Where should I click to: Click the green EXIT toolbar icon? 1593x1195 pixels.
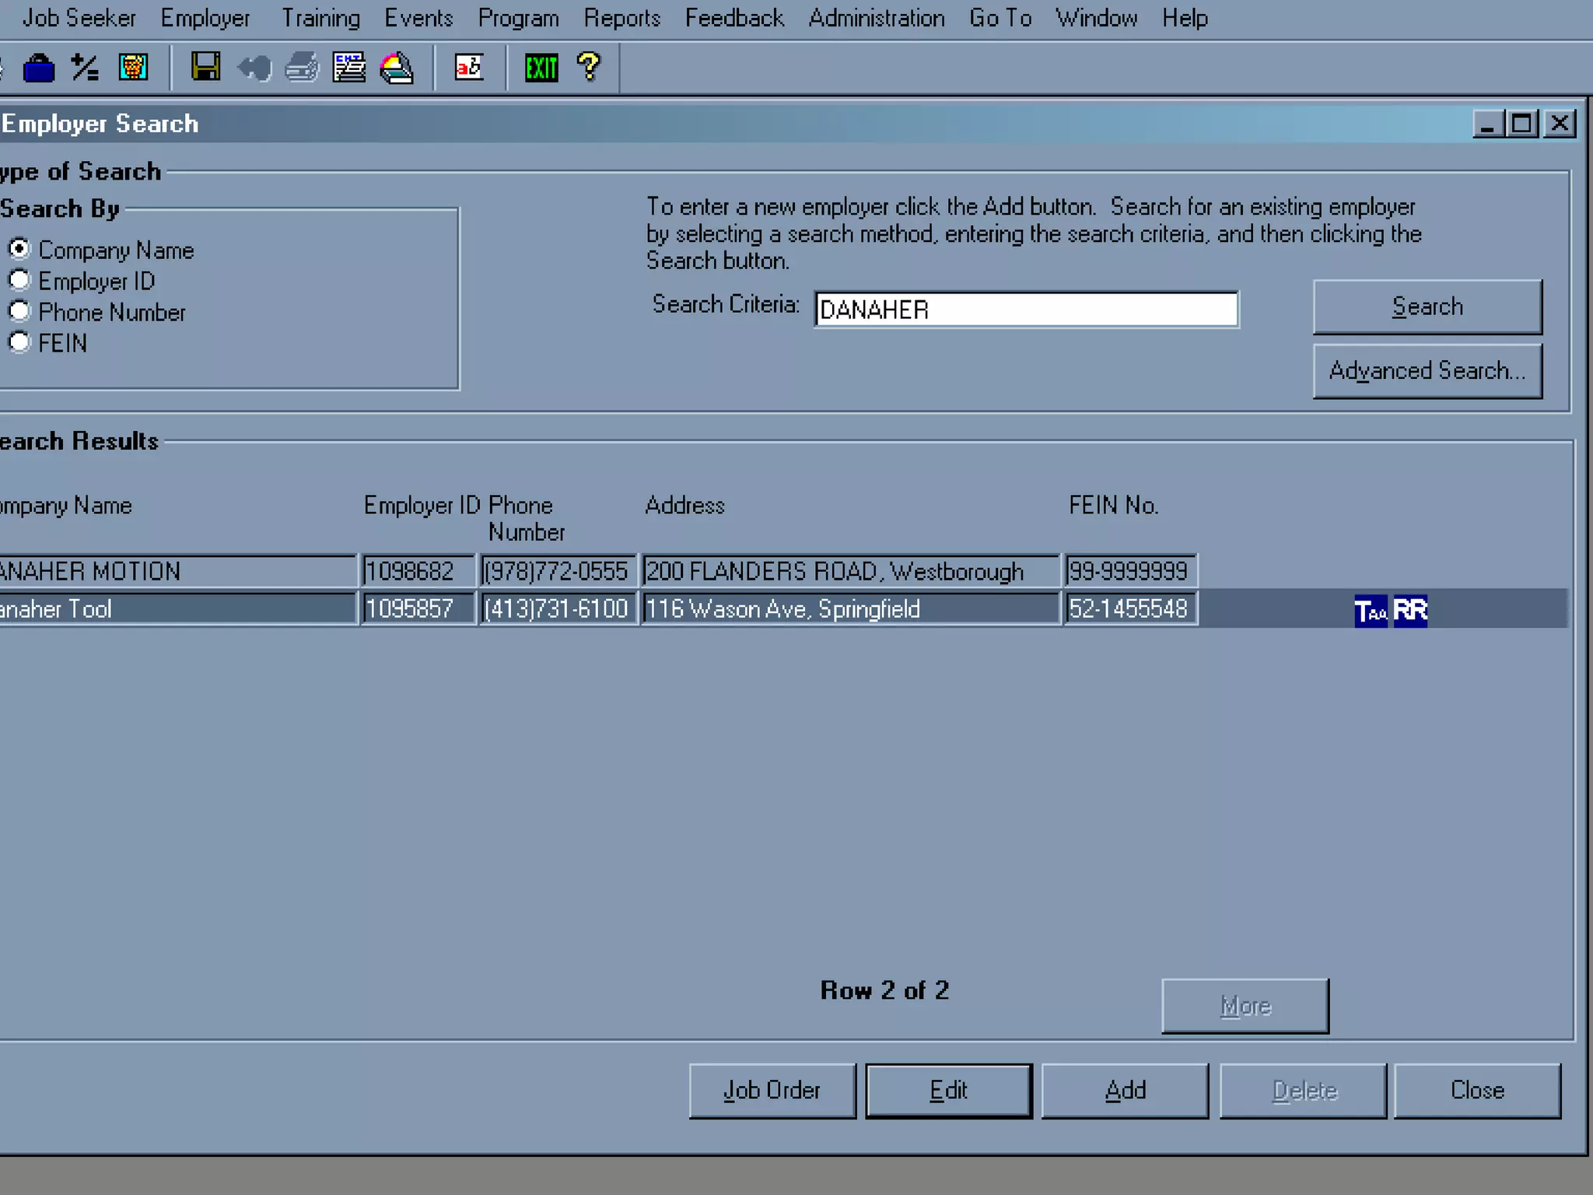coord(541,68)
